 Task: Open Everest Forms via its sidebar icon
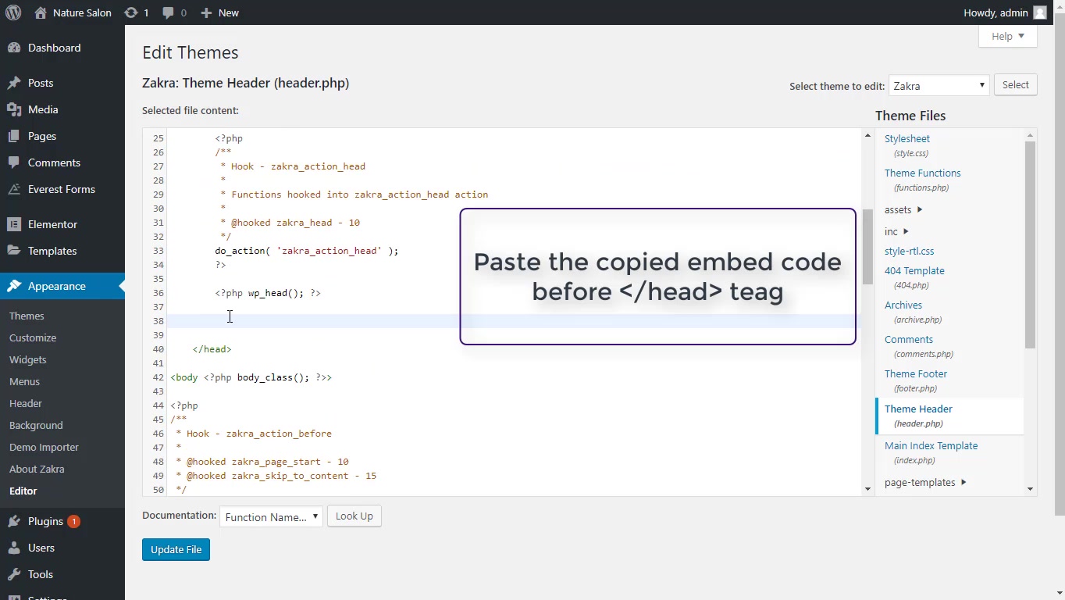pyautogui.click(x=16, y=189)
